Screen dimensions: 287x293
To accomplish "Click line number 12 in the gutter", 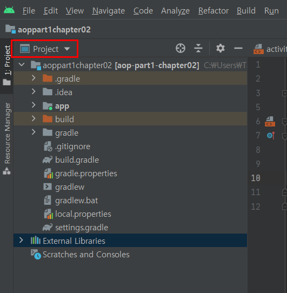I will point(256,207).
